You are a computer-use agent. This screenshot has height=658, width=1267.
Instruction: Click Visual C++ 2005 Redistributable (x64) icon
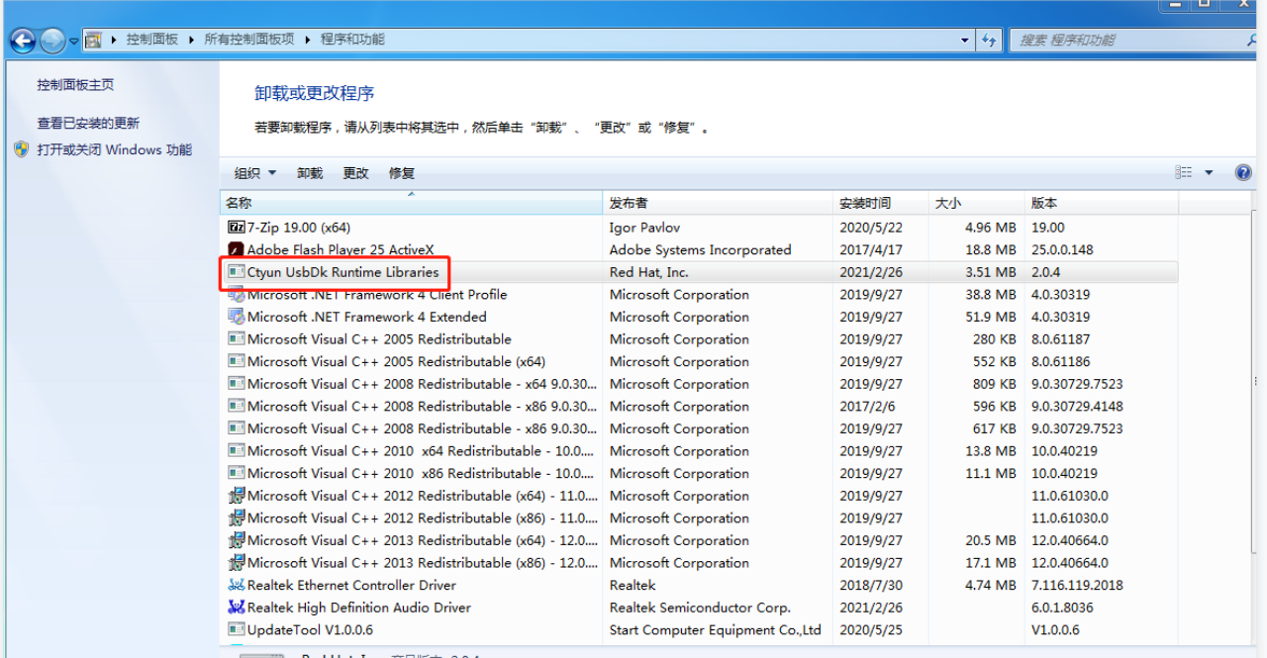236,362
